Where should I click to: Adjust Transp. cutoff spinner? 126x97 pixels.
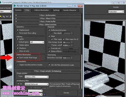pyautogui.click(x=72, y=45)
